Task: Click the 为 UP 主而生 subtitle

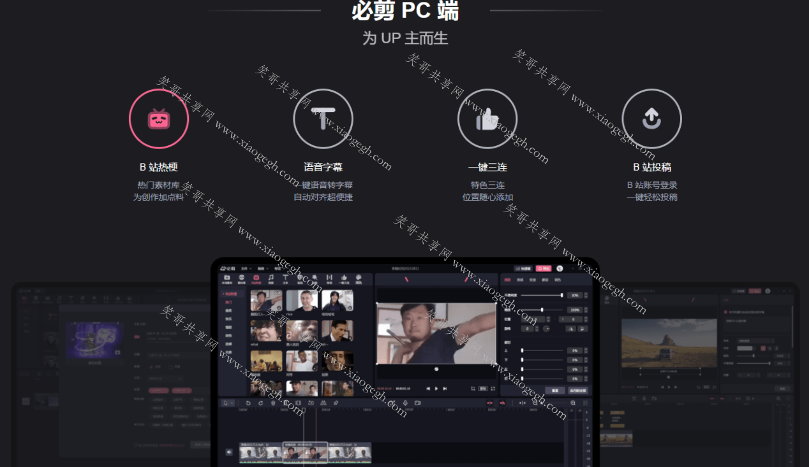Action: coord(405,38)
